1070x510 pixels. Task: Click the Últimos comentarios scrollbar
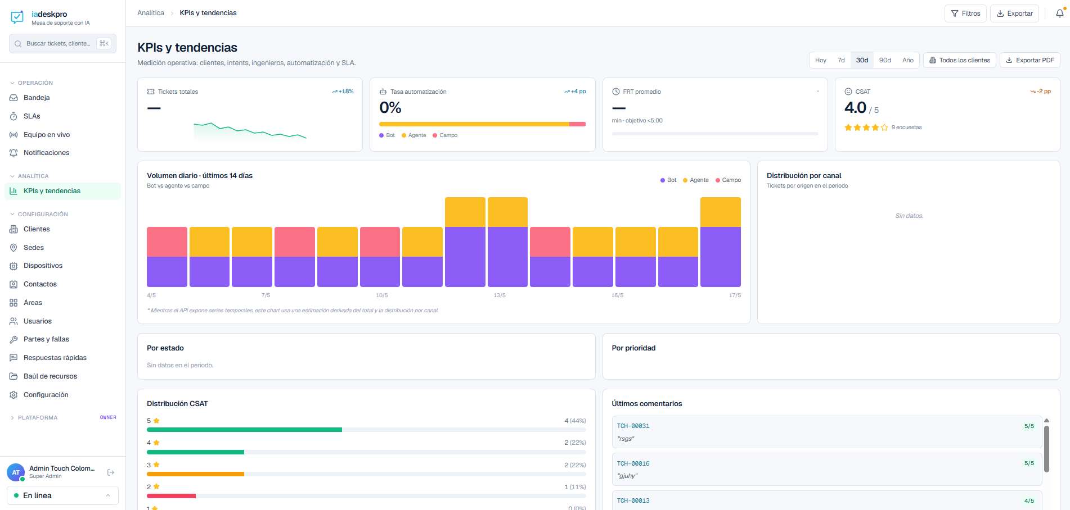click(1047, 448)
